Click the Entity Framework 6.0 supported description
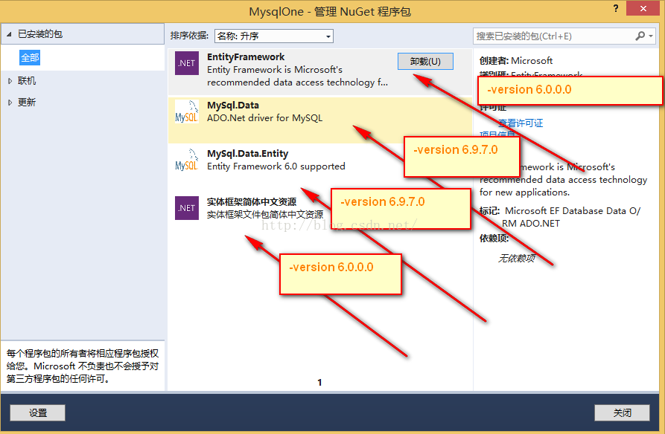The height and width of the screenshot is (434, 665). [x=276, y=166]
